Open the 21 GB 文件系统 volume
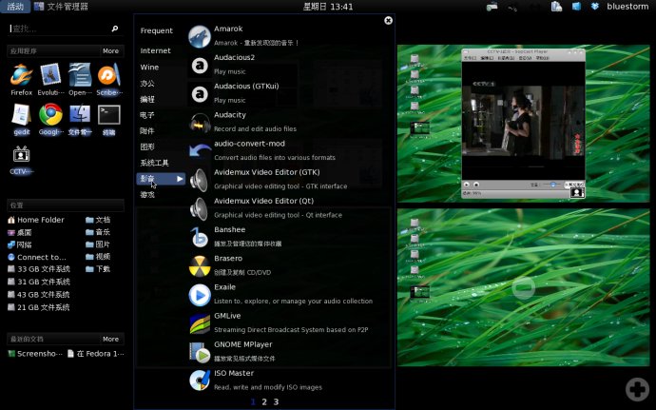Image resolution: width=656 pixels, height=410 pixels. (39, 307)
